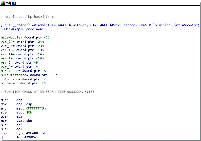Select the '; Attributes: bp-based frame' comment
Image resolution: width=201 pixels, height=141 pixels.
point(28,17)
